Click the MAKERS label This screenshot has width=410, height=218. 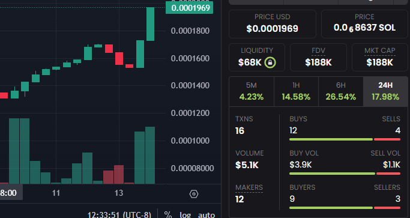249,187
